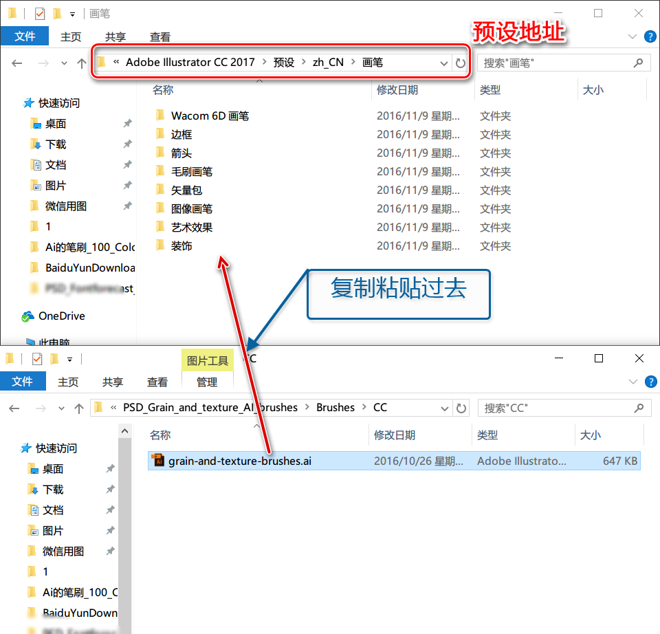Sort by 修改日期 column in CC window
The width and height of the screenshot is (660, 634).
pyautogui.click(x=395, y=435)
